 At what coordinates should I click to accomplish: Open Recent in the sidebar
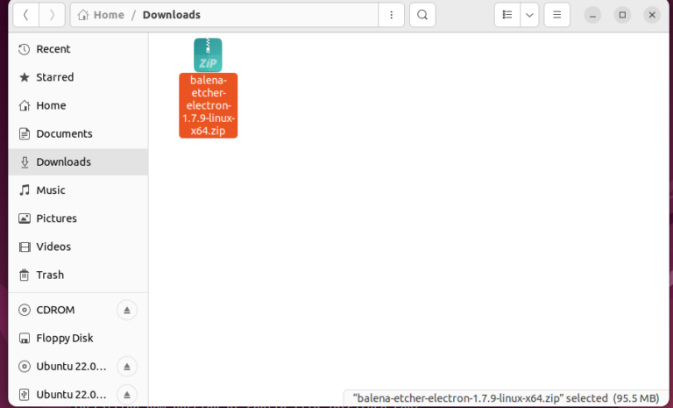(x=53, y=49)
